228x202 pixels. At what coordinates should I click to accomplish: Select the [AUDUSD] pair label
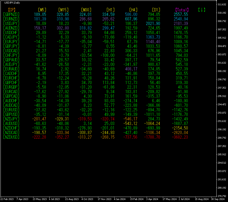pyautogui.click(x=11, y=123)
